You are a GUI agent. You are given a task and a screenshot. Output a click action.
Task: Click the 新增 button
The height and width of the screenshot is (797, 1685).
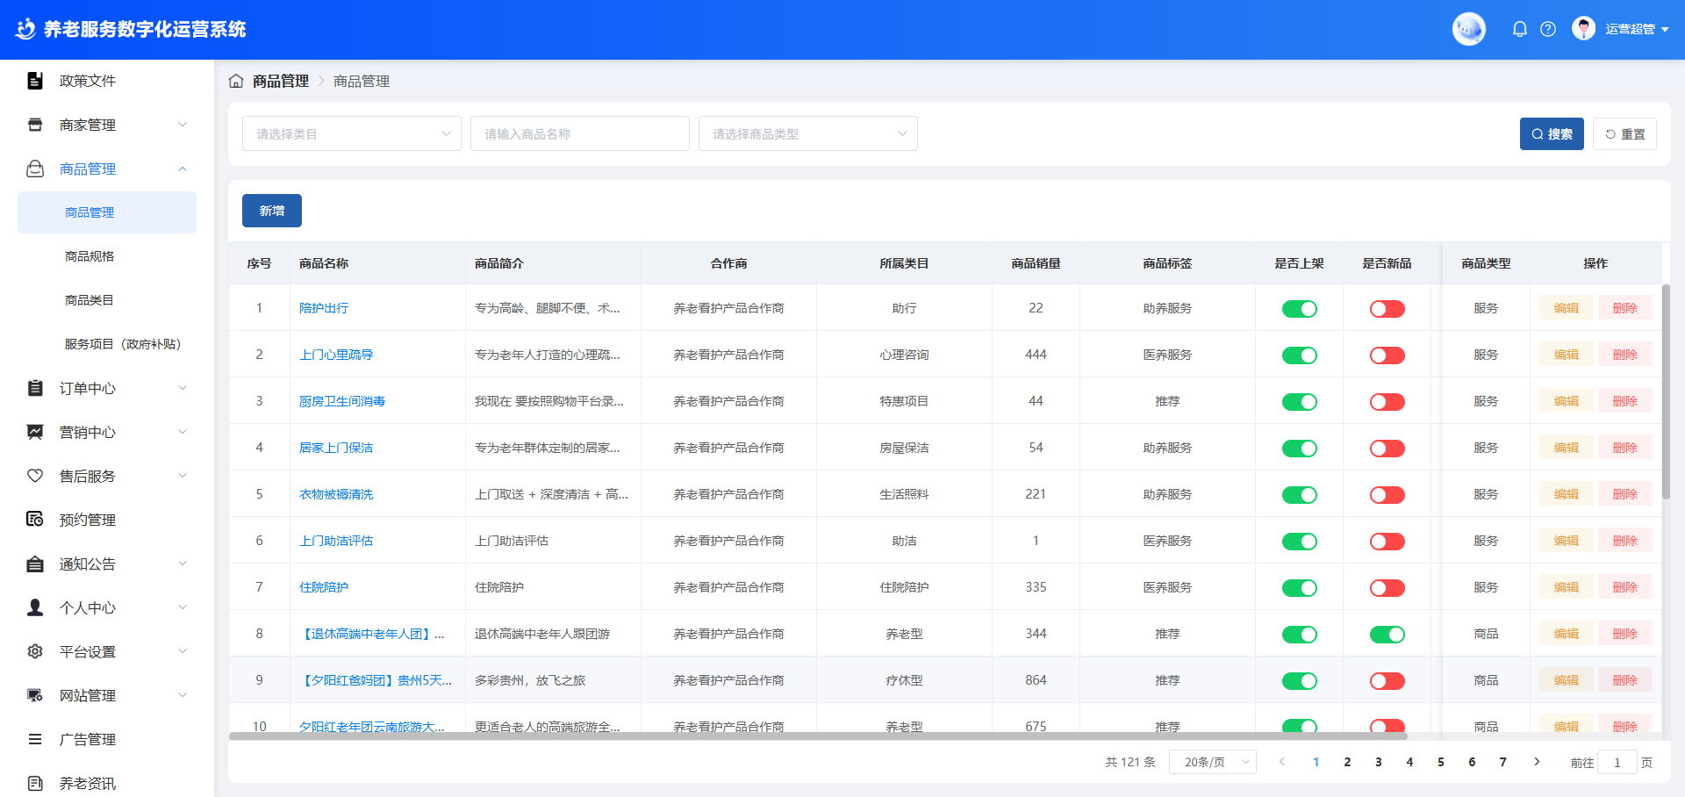tap(272, 211)
